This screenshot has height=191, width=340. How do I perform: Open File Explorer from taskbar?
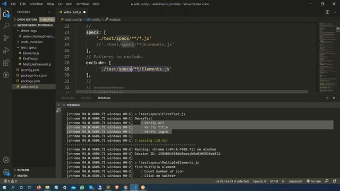tap(47, 187)
